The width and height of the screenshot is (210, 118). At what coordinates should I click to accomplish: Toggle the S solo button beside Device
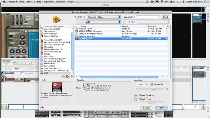pos(19,69)
